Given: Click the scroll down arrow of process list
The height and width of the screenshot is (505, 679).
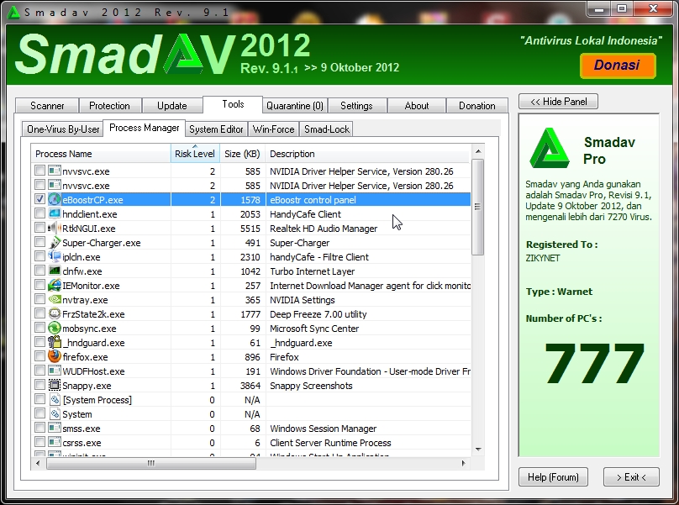Looking at the screenshot, I should click(478, 450).
